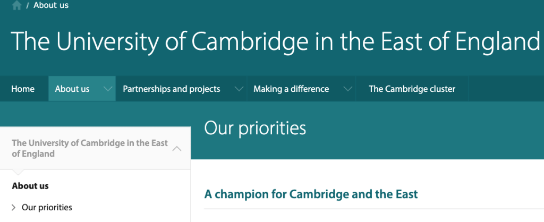Navigate to The Cambridge cluster tab
Image resolution: width=544 pixels, height=222 pixels.
412,89
